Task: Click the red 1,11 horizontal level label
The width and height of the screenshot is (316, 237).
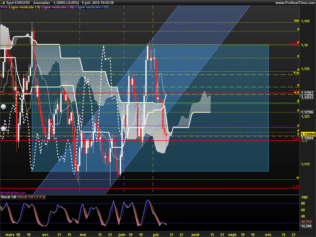Action: [296, 186]
